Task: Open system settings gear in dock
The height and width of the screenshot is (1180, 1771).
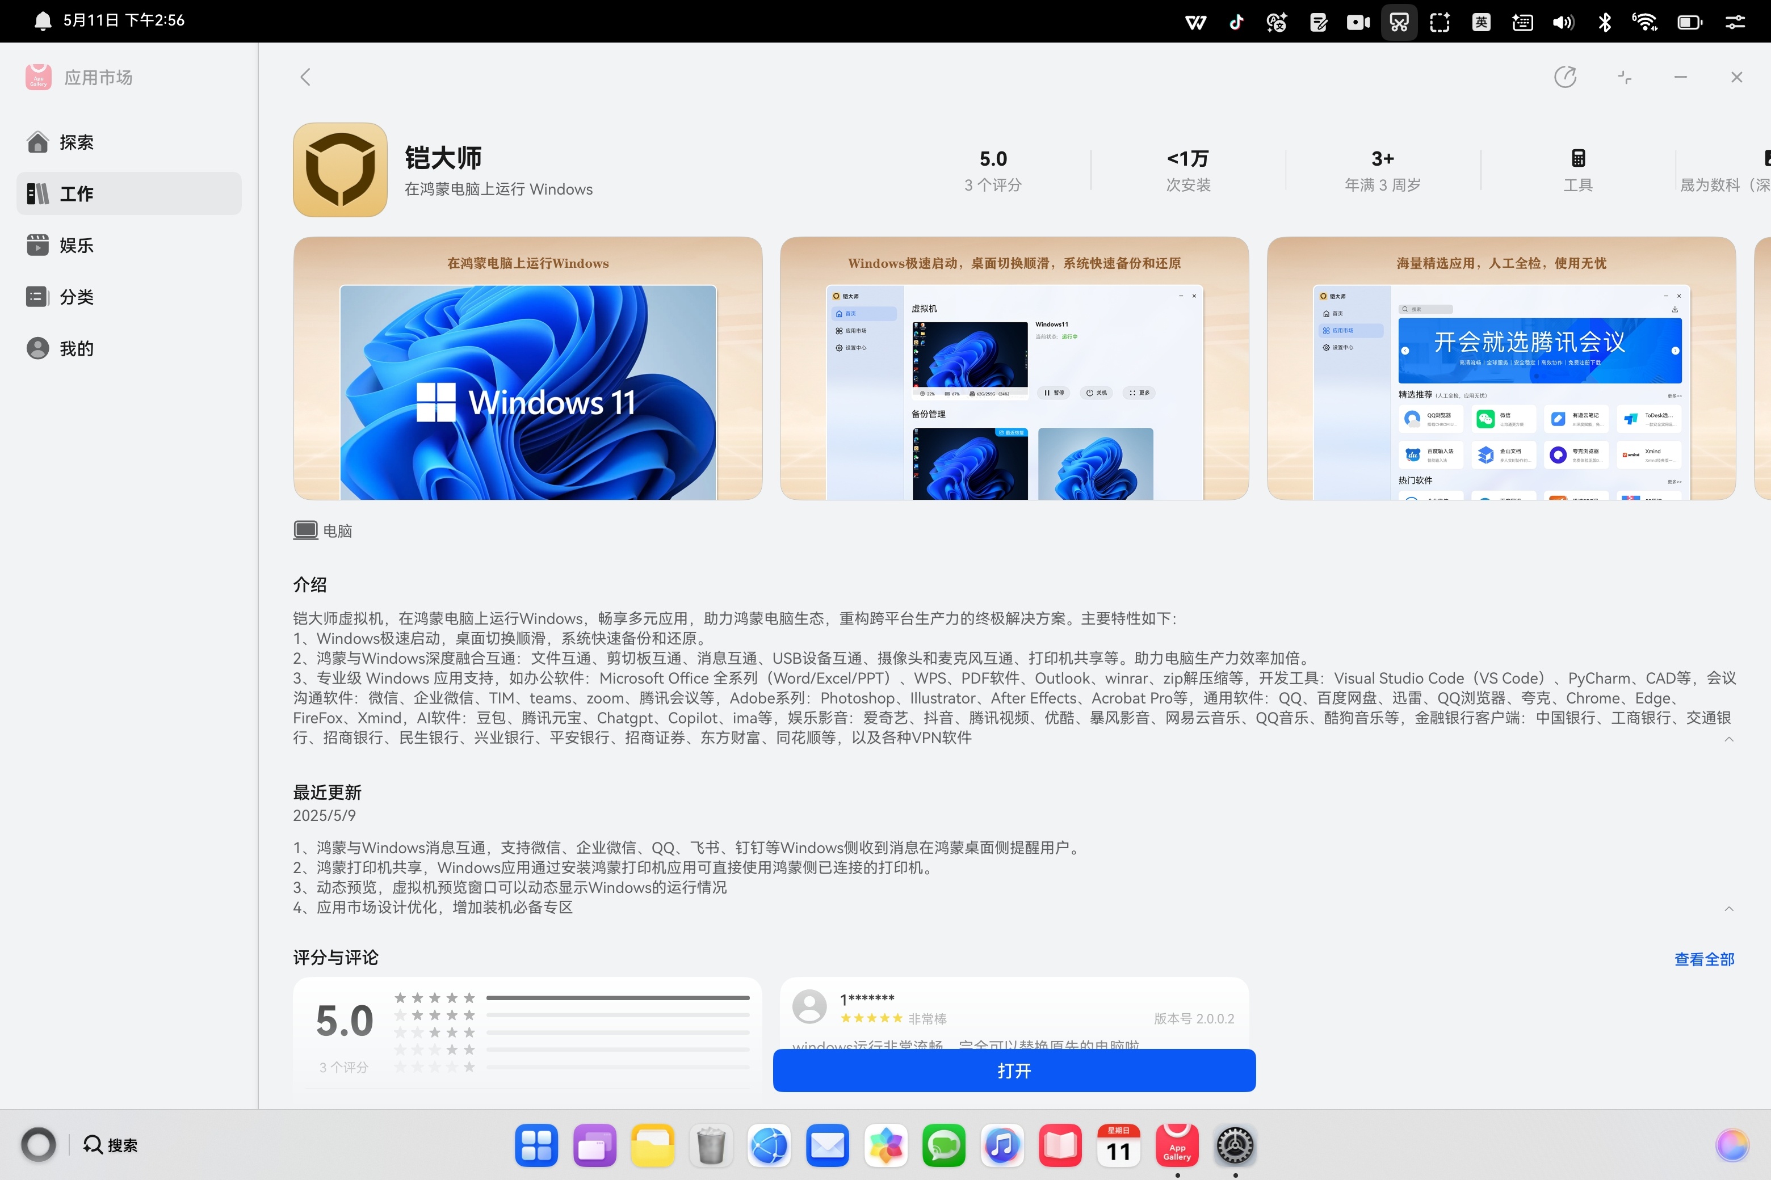Action: click(1235, 1145)
